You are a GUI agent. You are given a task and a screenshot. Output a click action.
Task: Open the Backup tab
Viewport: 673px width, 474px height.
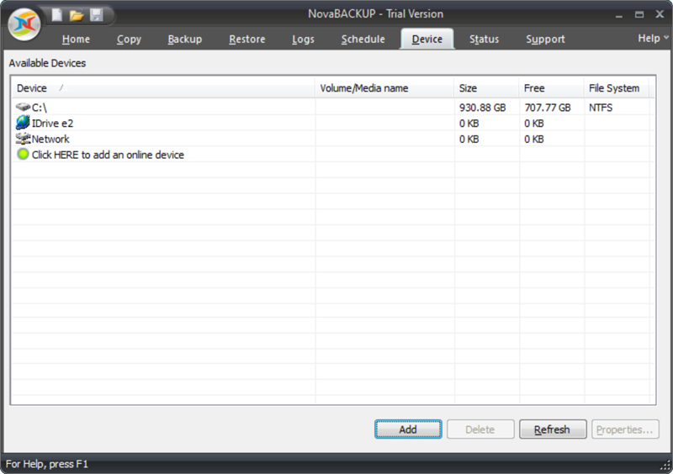(184, 39)
